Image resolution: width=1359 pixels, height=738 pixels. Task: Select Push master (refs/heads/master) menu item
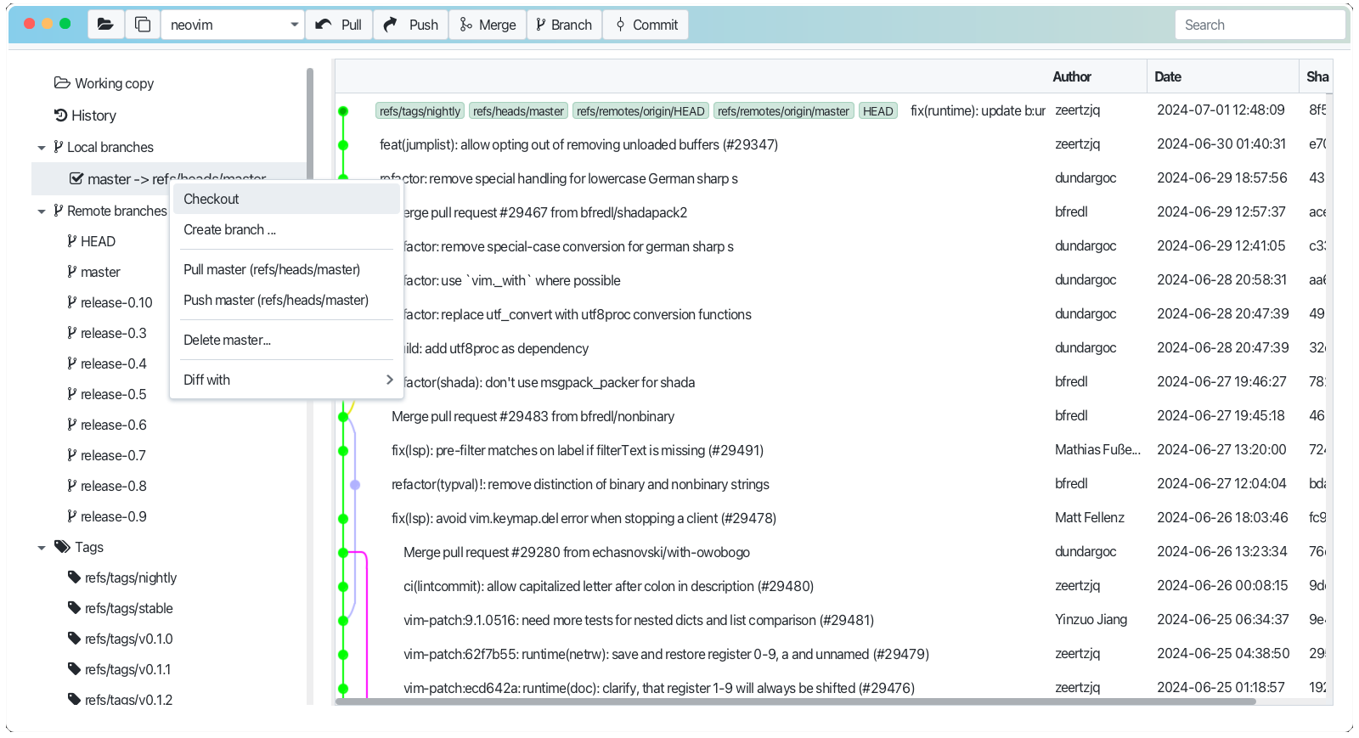(286, 300)
